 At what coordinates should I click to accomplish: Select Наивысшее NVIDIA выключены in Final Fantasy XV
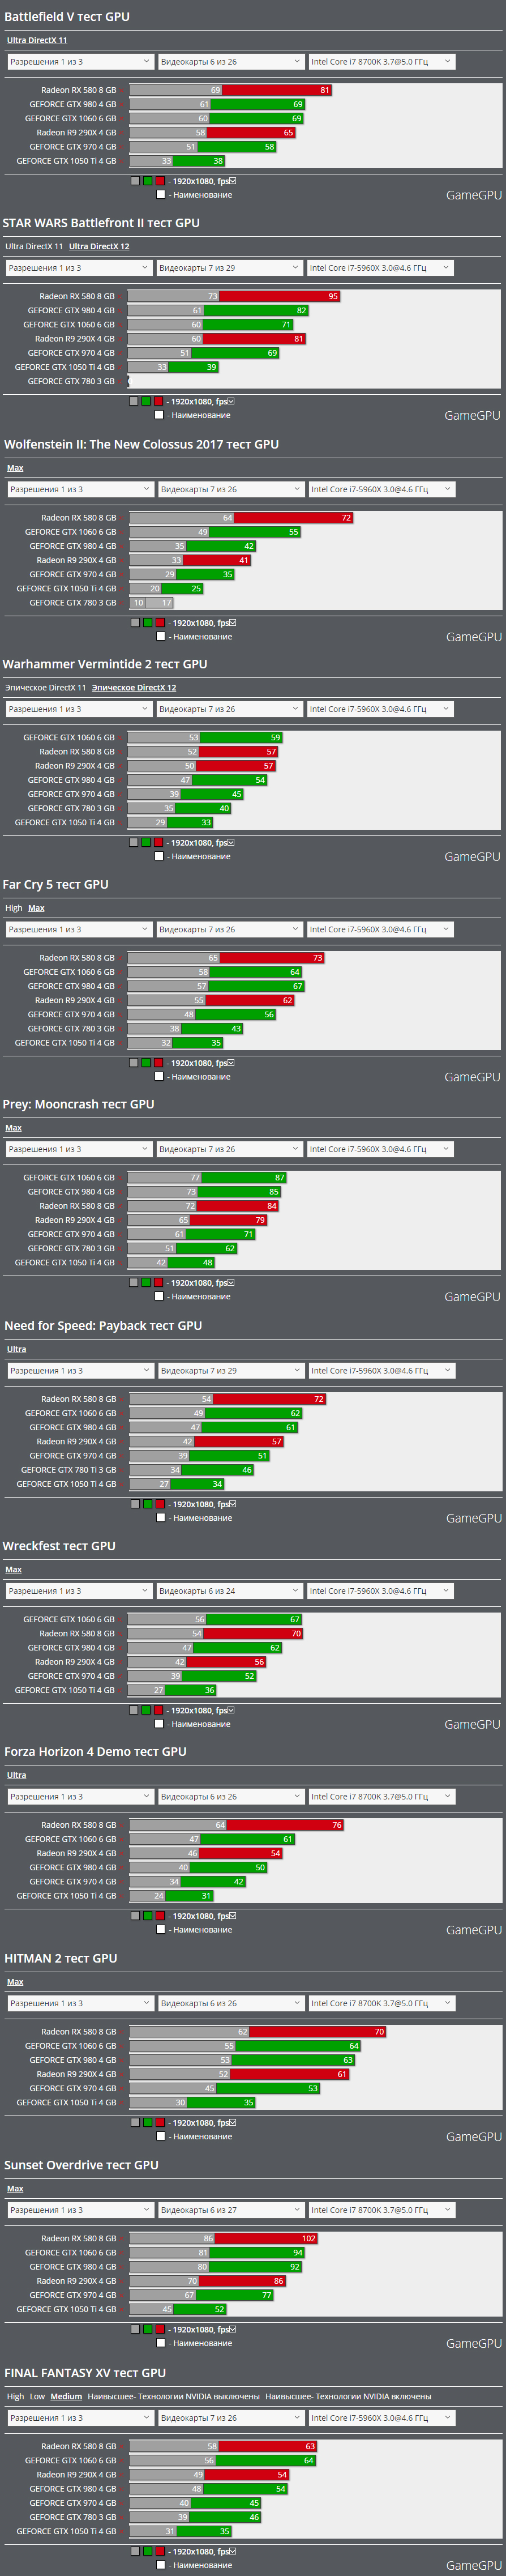pyautogui.click(x=173, y=2396)
